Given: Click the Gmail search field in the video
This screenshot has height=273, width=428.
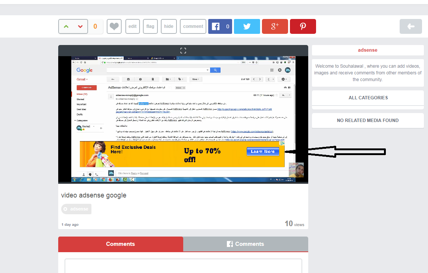Looking at the screenshot, I should pyautogui.click(x=158, y=70).
